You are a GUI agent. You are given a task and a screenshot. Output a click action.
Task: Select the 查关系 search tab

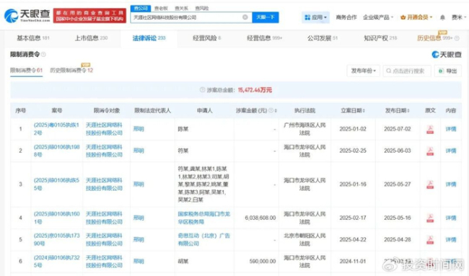[181, 9]
